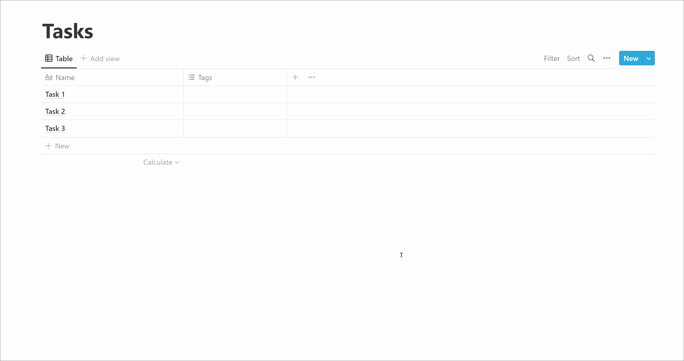Click the Tags cell for Task 2

234,111
